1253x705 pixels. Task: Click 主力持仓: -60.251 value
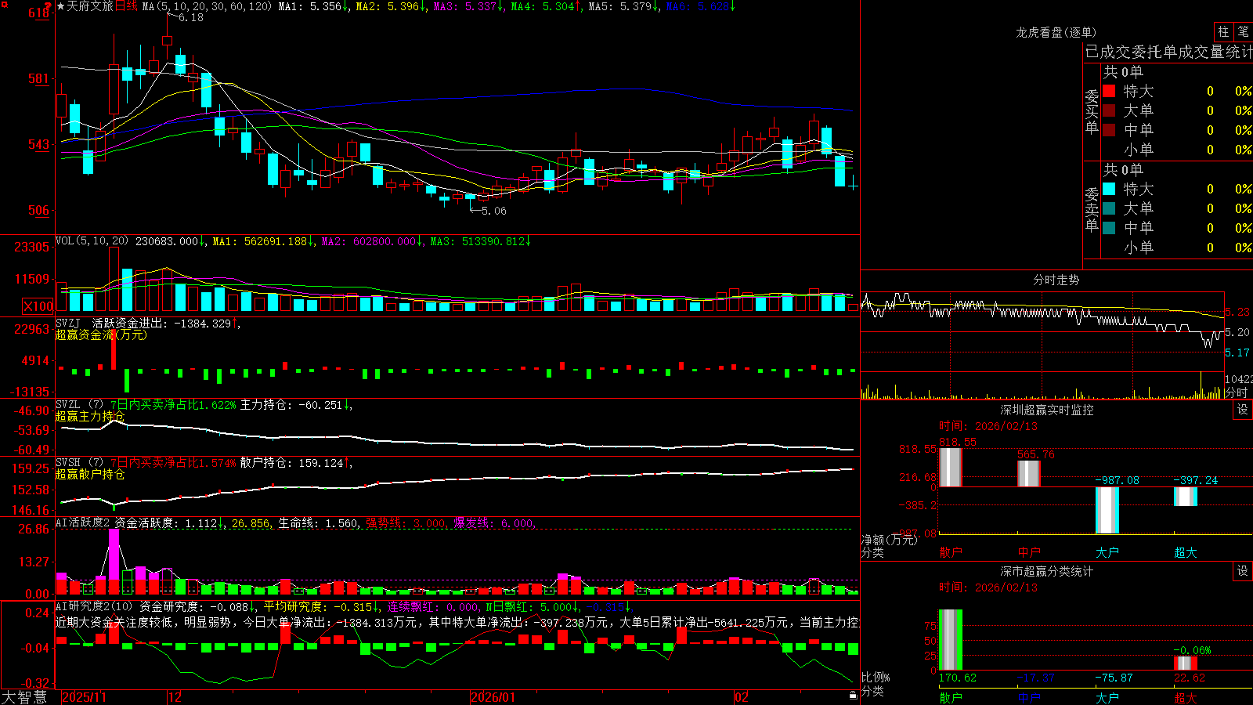coord(295,405)
